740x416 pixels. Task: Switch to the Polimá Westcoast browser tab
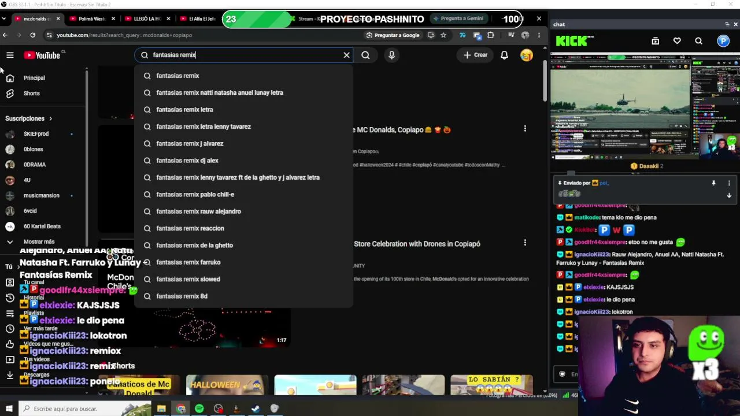[x=91, y=18]
